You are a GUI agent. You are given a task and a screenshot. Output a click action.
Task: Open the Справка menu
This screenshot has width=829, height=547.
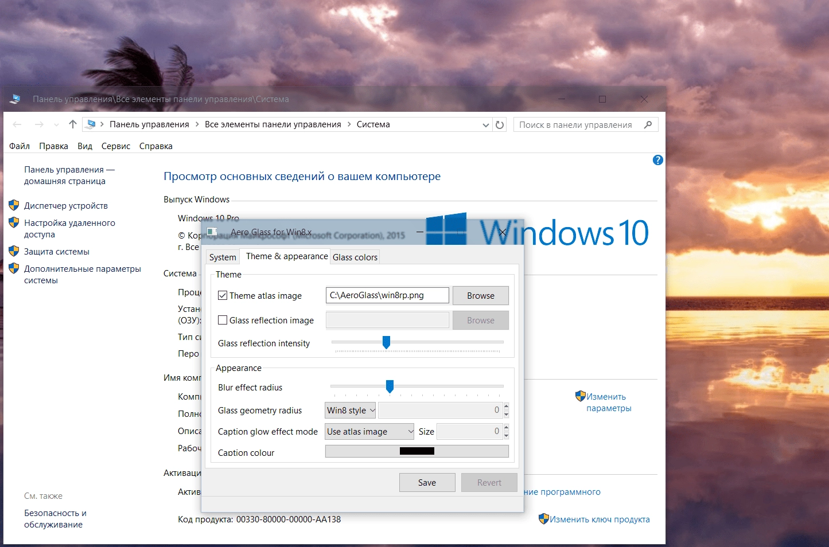tap(156, 146)
